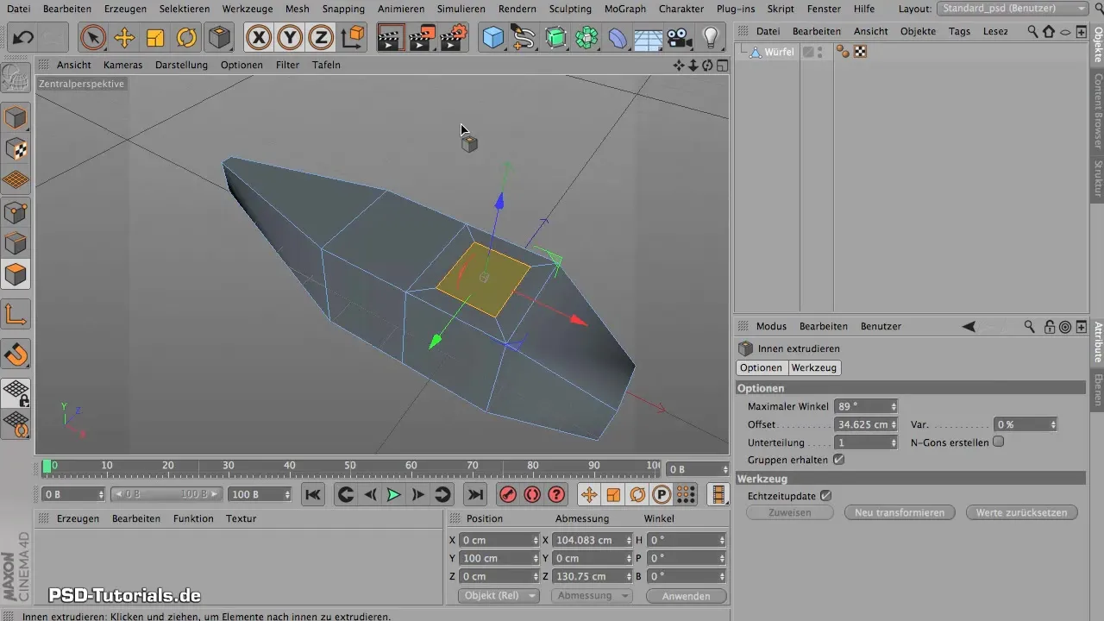Toggle X axis lock

(259, 38)
